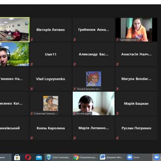This screenshot has width=161, height=161.
Task: Select the video of the boy with the forest background
Action: [14, 54]
